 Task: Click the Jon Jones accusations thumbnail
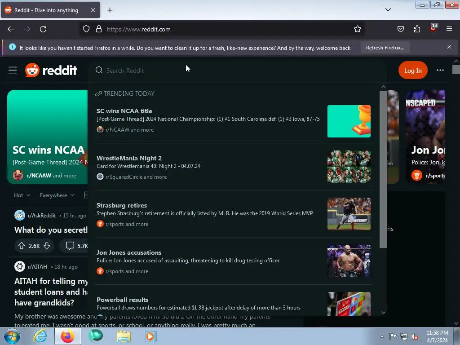coord(349,261)
